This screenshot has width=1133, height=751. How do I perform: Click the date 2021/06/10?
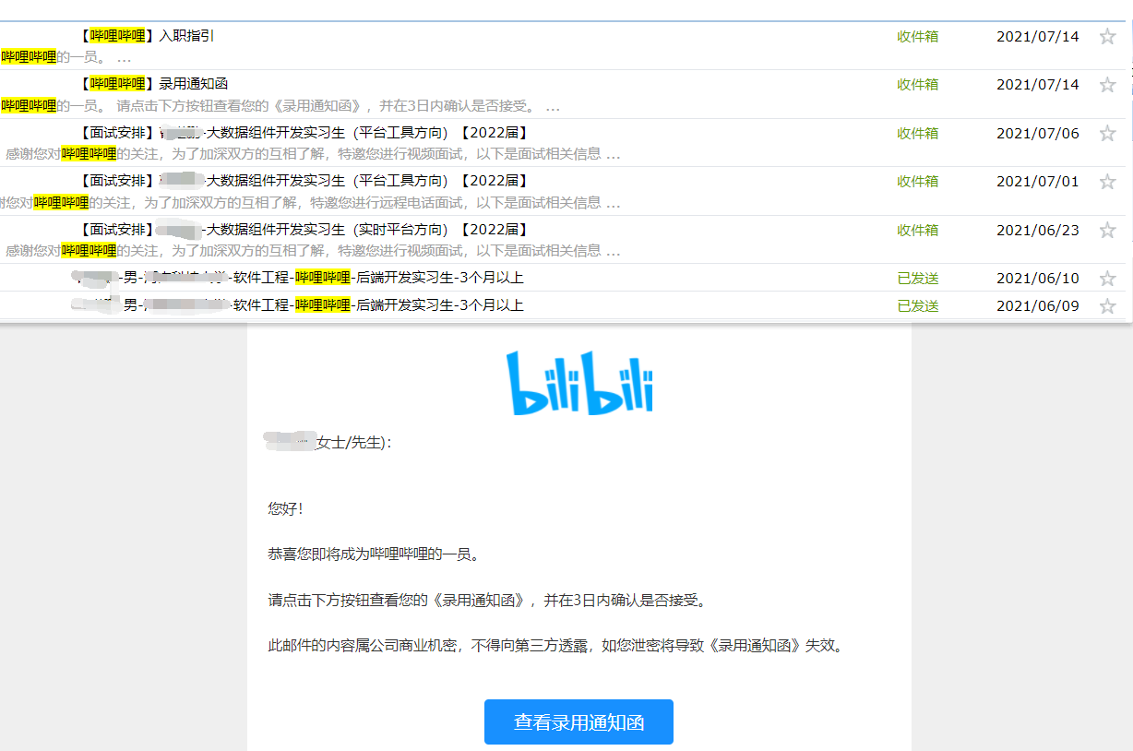(x=1038, y=279)
